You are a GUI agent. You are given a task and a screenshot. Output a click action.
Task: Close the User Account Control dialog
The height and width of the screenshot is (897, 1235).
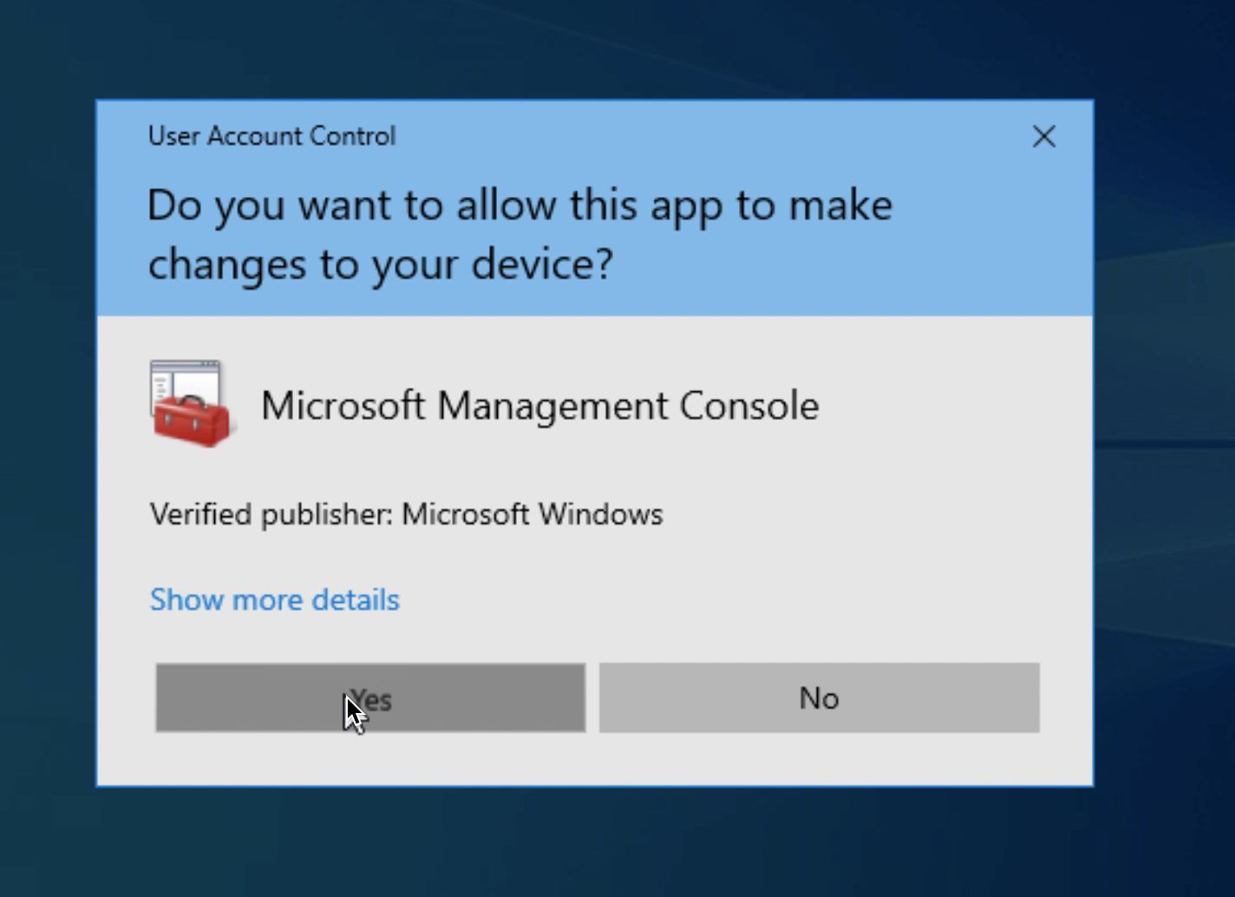tap(1043, 136)
